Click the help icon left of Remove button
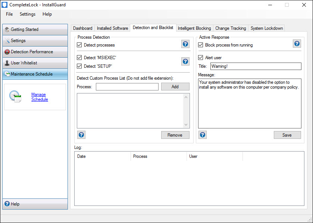Screen dimensions: 313x223 pyautogui.click(x=81, y=135)
